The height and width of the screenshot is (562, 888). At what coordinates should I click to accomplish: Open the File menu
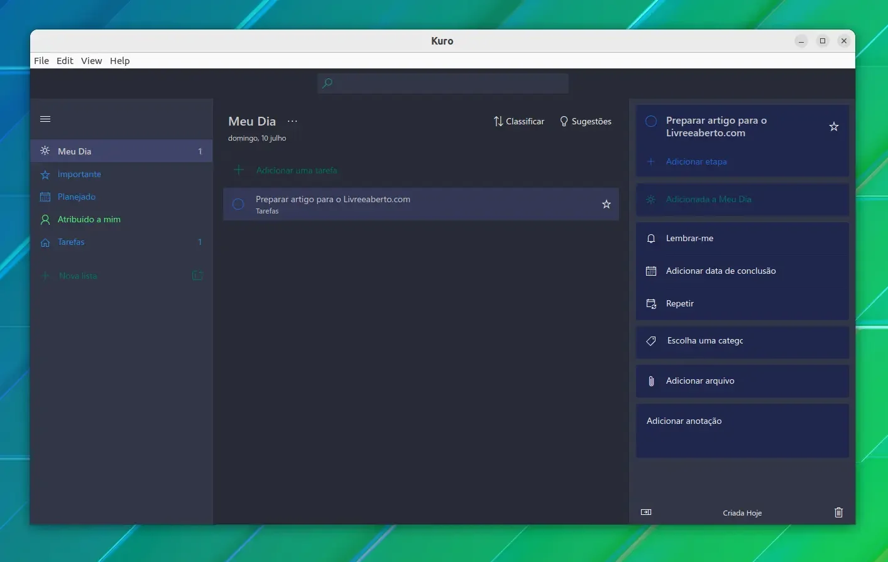pos(41,61)
